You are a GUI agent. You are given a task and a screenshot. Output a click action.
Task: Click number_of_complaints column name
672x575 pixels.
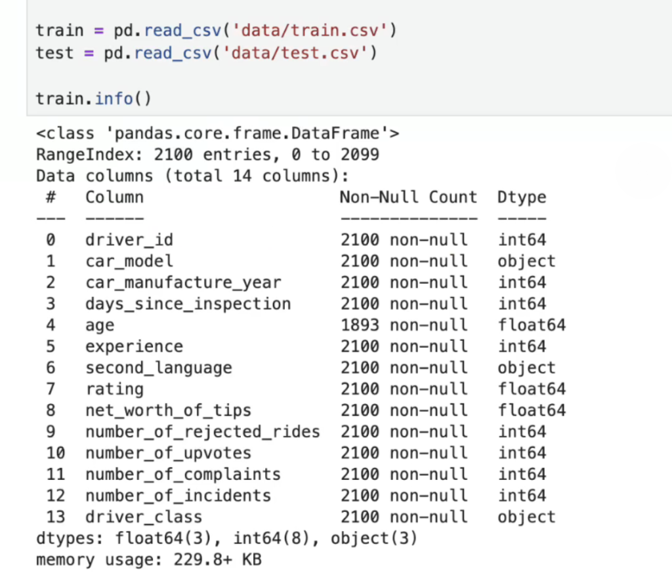click(x=183, y=475)
